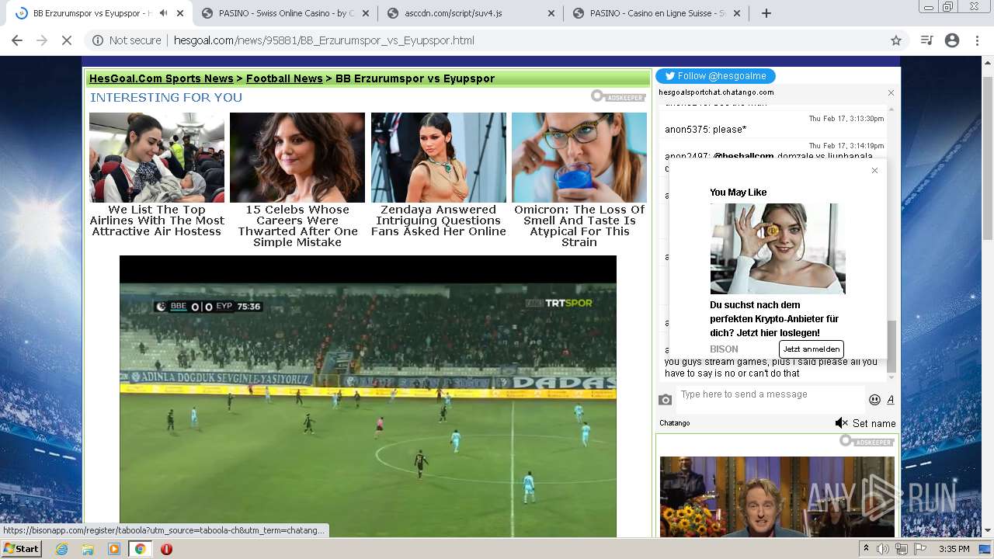This screenshot has height=559, width=994.
Task: Click the football match video player
Action: (368, 396)
